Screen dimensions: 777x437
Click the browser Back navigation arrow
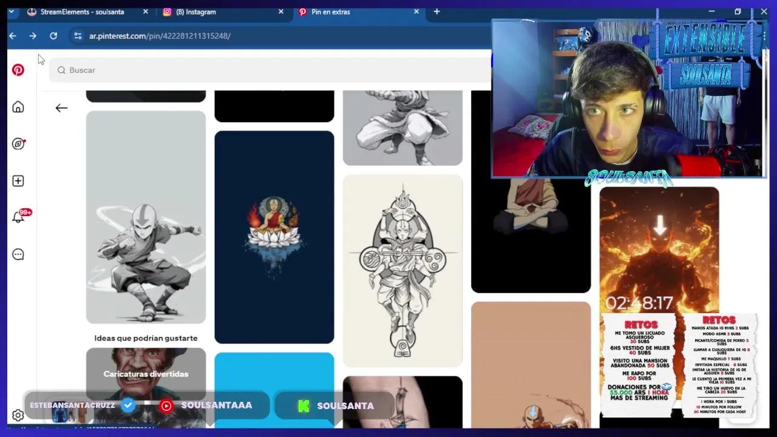[x=13, y=36]
